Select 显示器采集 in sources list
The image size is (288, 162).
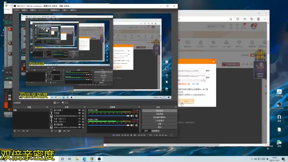click(67, 124)
